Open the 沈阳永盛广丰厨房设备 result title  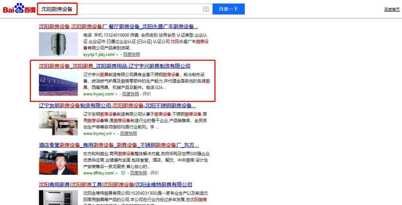click(119, 27)
